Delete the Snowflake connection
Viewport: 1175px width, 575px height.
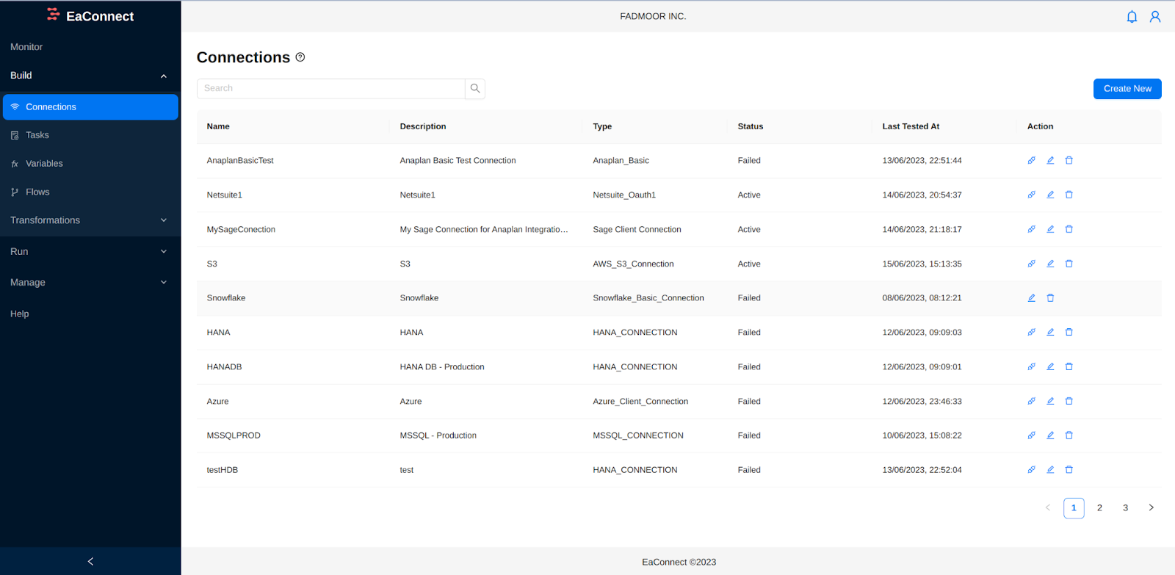(x=1050, y=298)
